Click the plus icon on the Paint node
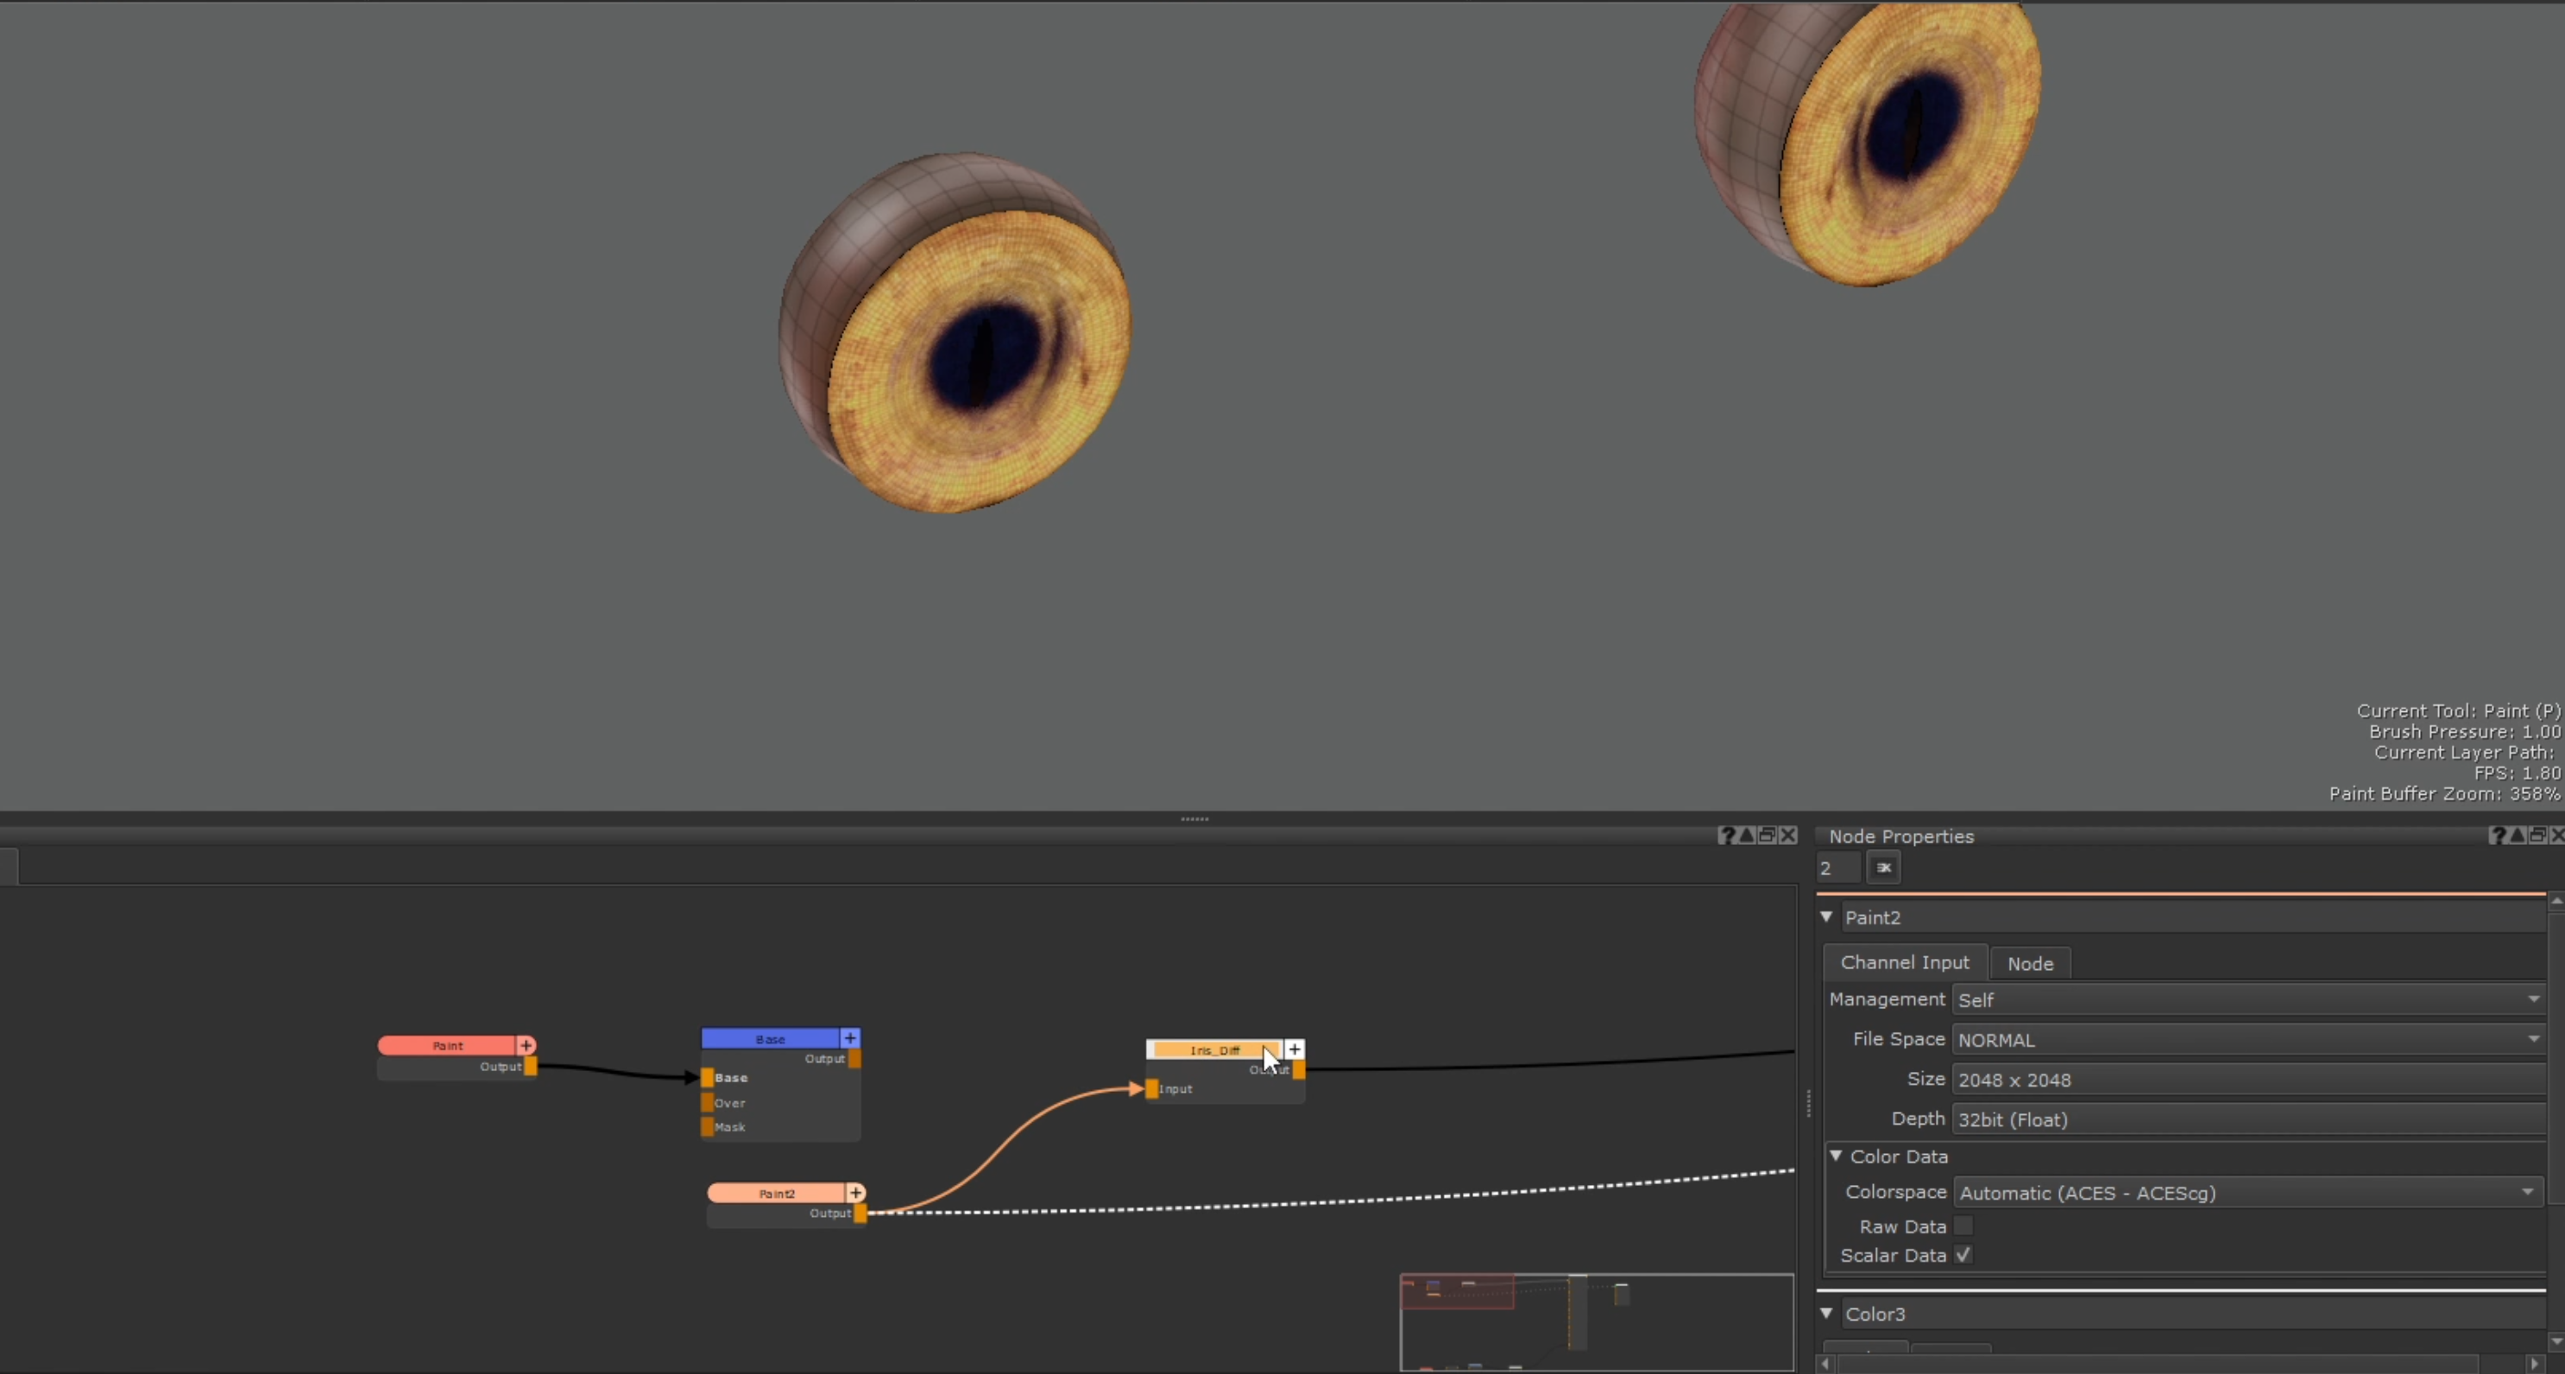Viewport: 2565px width, 1374px height. click(x=526, y=1045)
